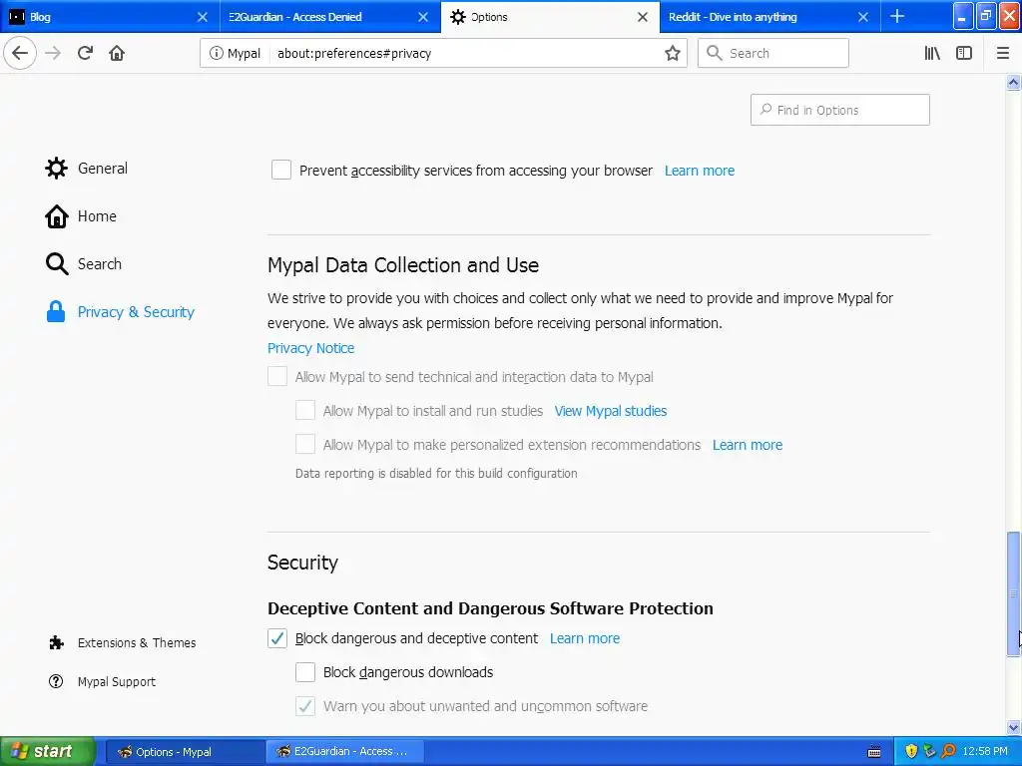Toggle Allow Mypal to send technical data
Screen dimensions: 1022x766
click(277, 376)
